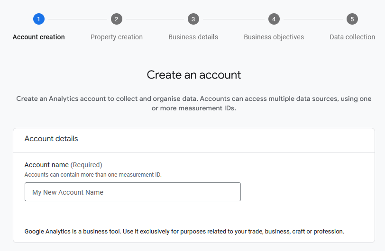The height and width of the screenshot is (251, 385).
Task: Click the connector line between steps 1 and 2
Action: click(x=78, y=19)
